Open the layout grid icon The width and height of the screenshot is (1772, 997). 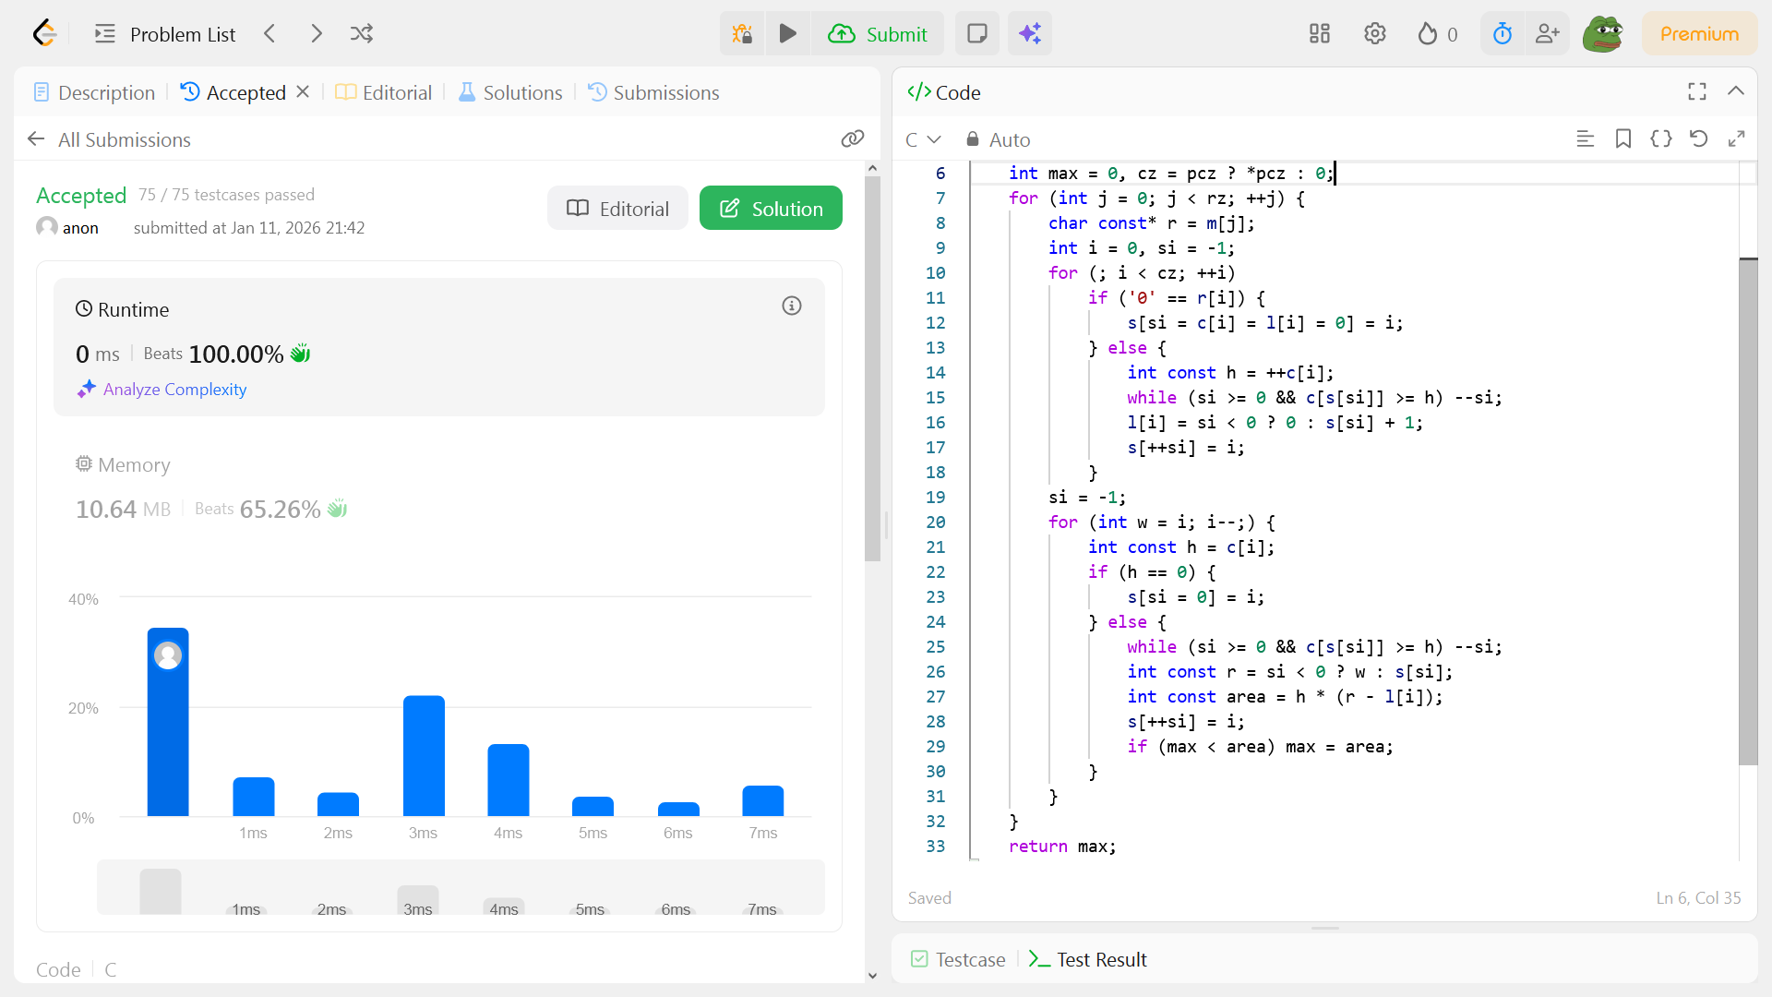pyautogui.click(x=1320, y=34)
